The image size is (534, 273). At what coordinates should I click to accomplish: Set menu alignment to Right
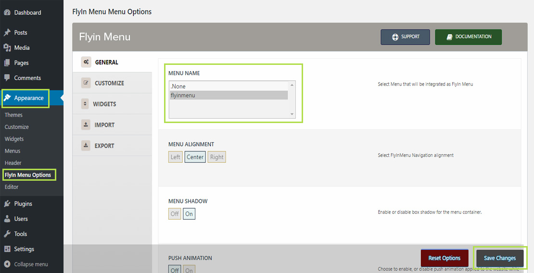[x=216, y=157]
